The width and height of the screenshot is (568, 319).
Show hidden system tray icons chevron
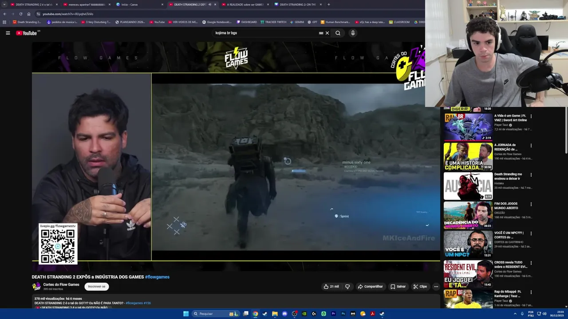[x=515, y=314]
